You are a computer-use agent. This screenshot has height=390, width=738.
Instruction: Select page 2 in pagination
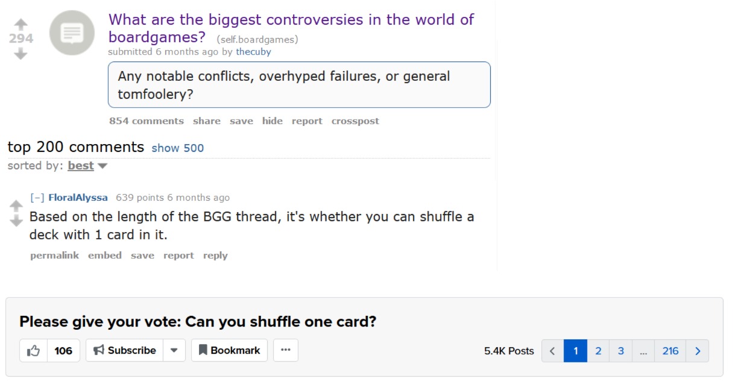(x=598, y=351)
